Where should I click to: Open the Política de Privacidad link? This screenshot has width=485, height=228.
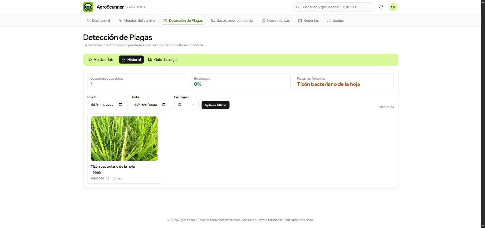[298, 220]
